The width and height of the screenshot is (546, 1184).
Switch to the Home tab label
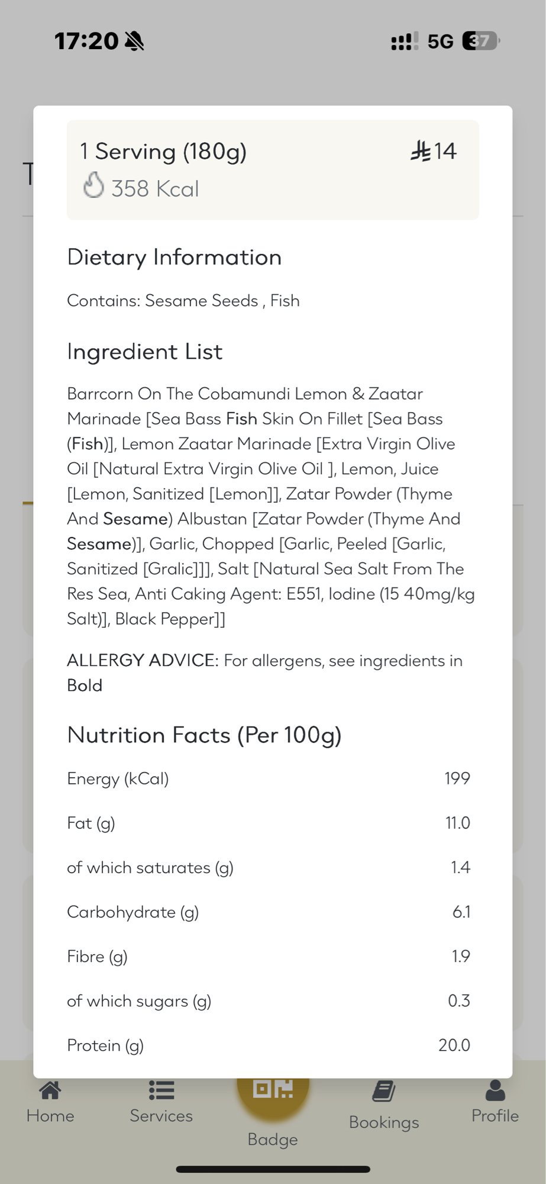pyautogui.click(x=50, y=1116)
